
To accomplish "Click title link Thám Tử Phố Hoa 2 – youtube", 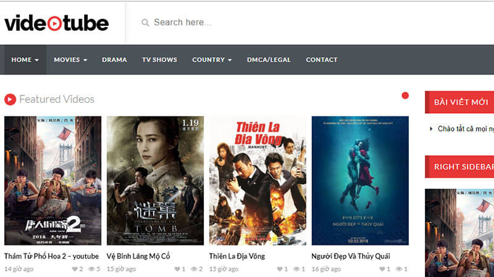I will 51,256.
